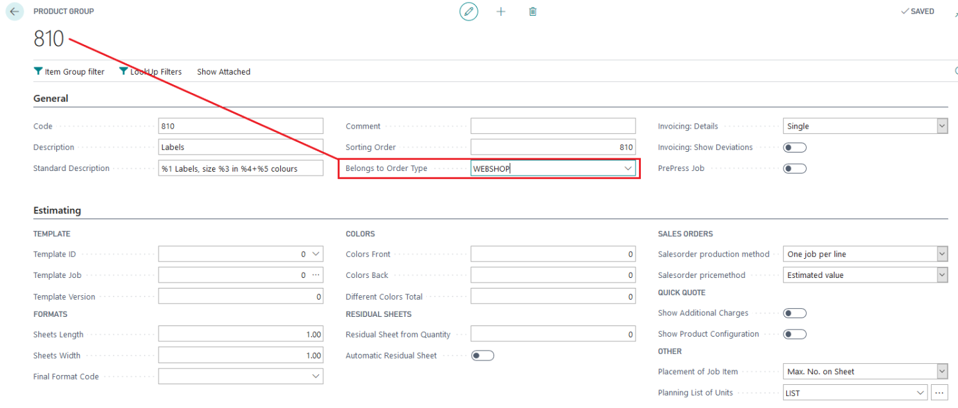This screenshot has height=408, width=958.
Task: Expand Invoicing: Details dropdown
Action: pyautogui.click(x=941, y=126)
